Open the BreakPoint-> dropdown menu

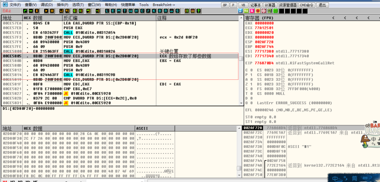tap(164, 5)
